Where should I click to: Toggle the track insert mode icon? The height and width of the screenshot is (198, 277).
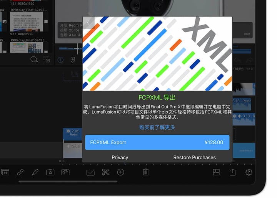5,172
